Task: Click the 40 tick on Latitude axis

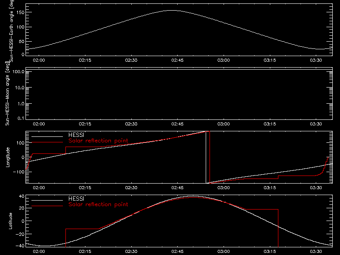Action: point(22,196)
